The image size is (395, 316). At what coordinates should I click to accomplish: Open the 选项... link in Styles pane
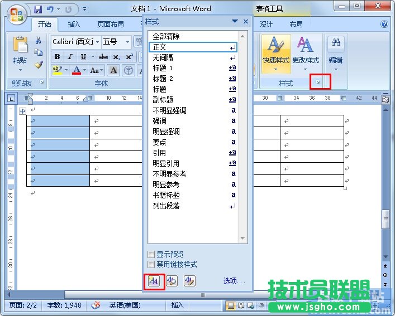point(234,281)
